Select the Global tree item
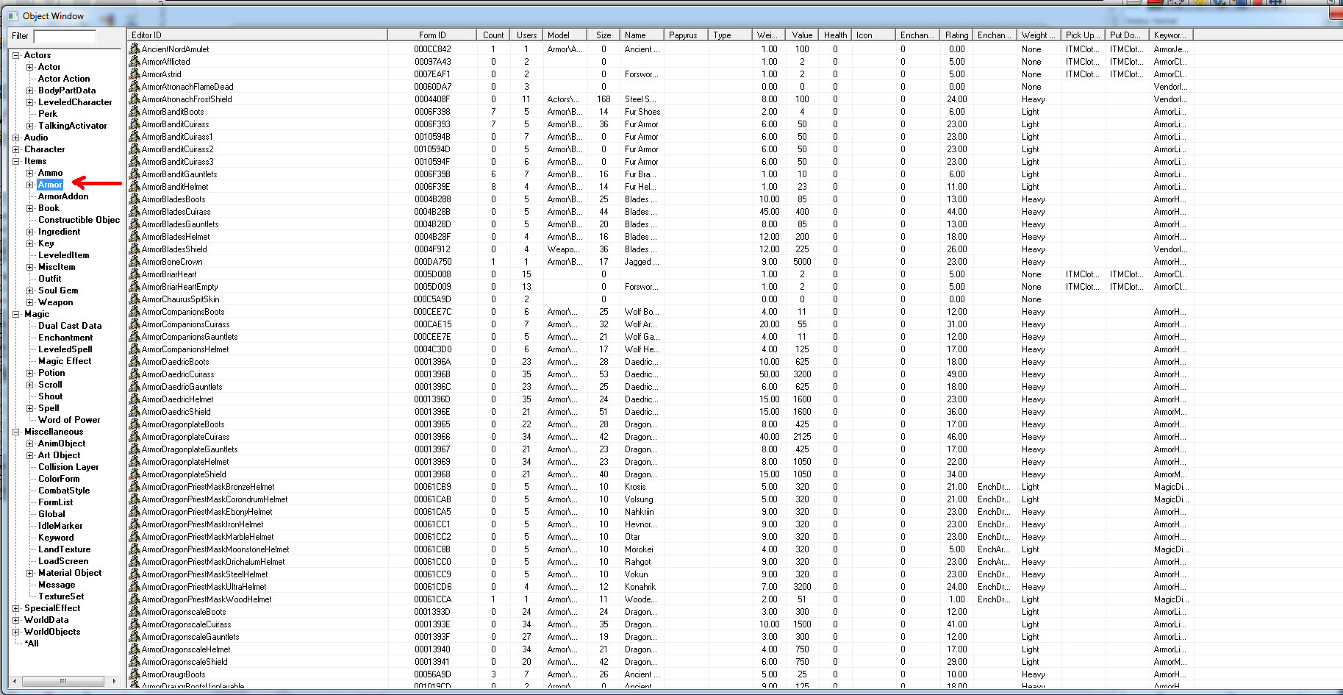1343x695 pixels. pyautogui.click(x=51, y=514)
